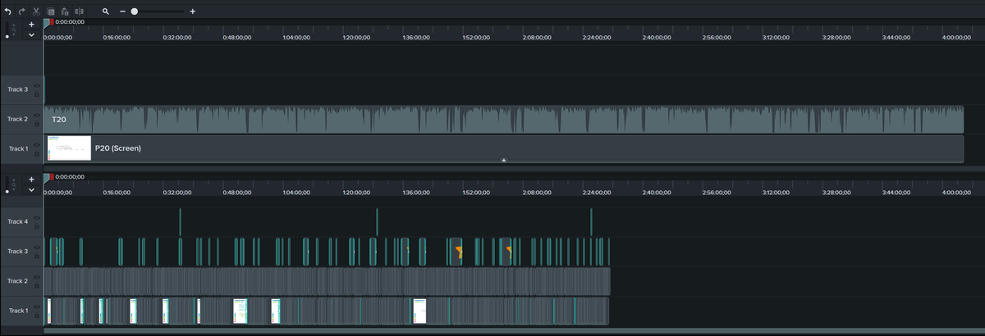Screen dimensions: 985x336
Task: Open the lower timeline track options chevron
Action: click(x=31, y=189)
